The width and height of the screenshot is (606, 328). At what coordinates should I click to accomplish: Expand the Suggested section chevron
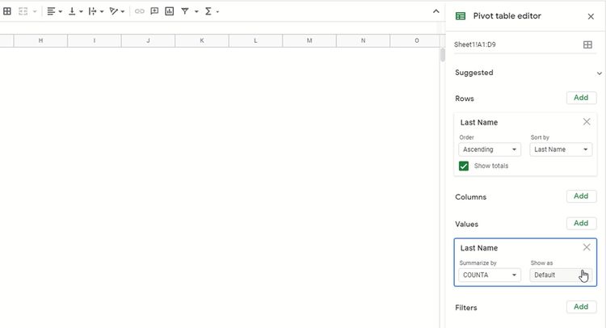point(599,73)
